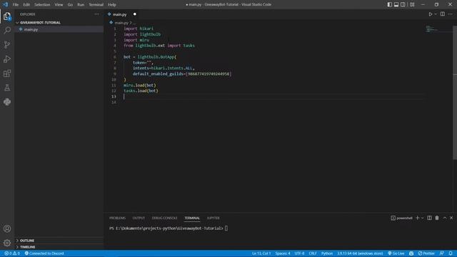
Task: Maximize the panel size chevron
Action: tap(445, 218)
